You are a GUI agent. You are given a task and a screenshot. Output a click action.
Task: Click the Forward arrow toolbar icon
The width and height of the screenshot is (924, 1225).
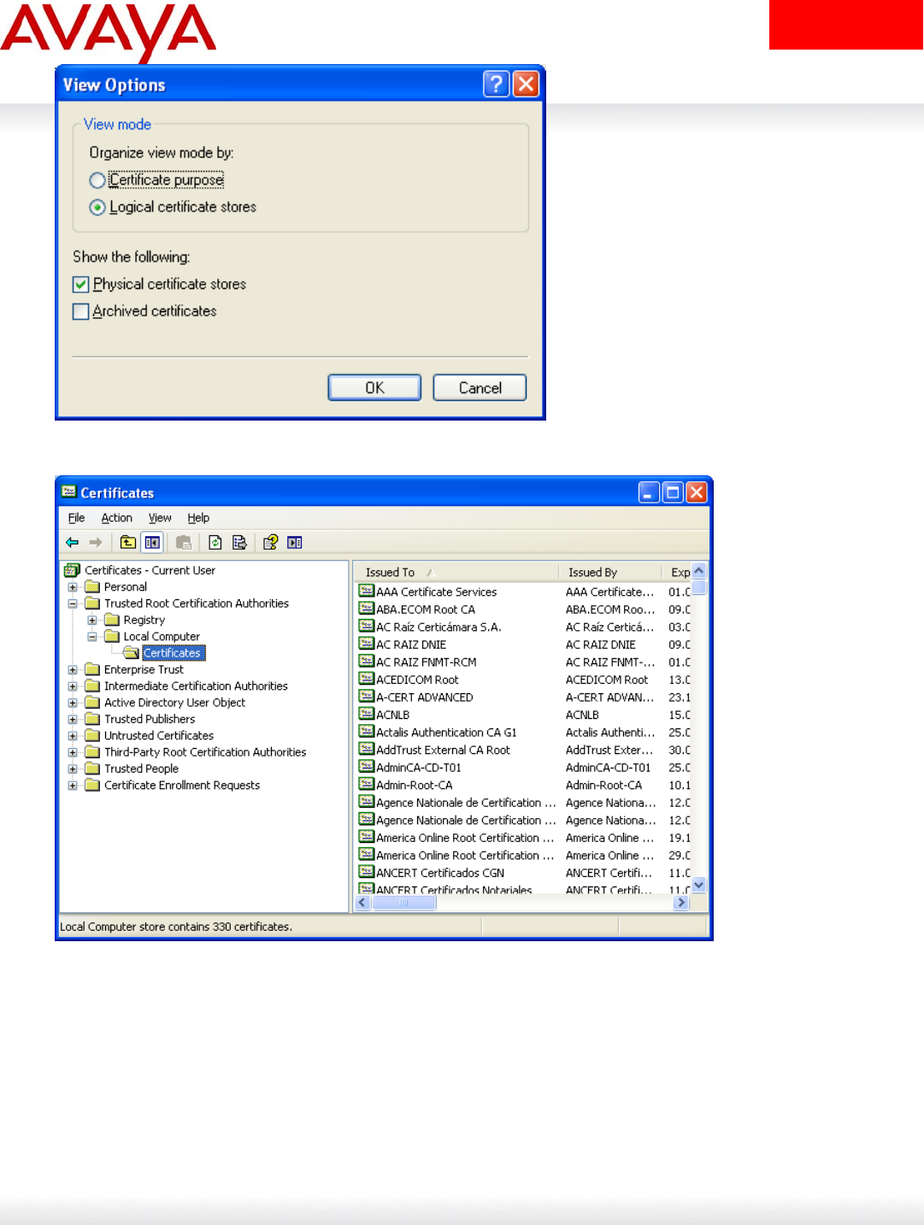coord(96,542)
